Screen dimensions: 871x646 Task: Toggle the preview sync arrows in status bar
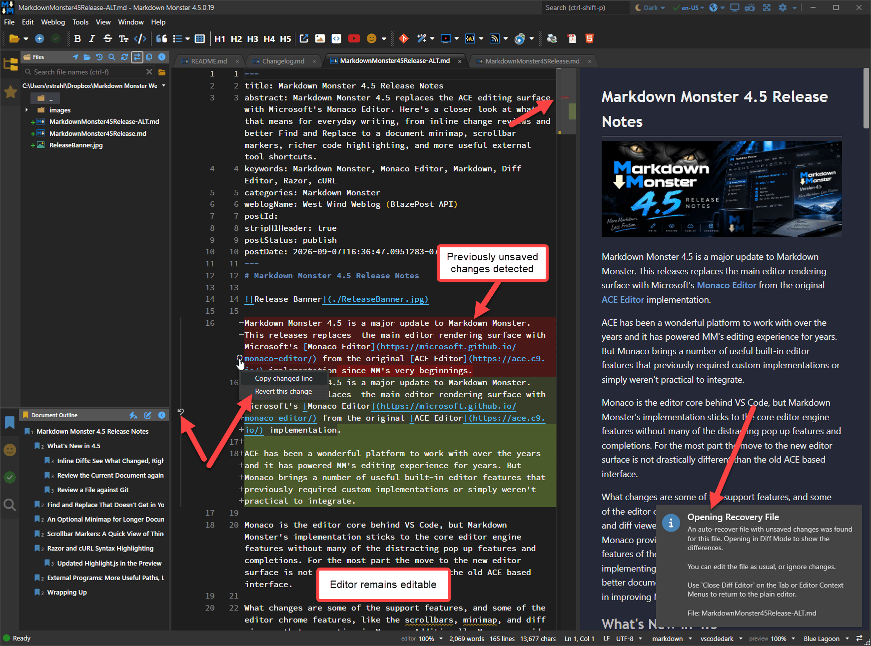(860, 639)
